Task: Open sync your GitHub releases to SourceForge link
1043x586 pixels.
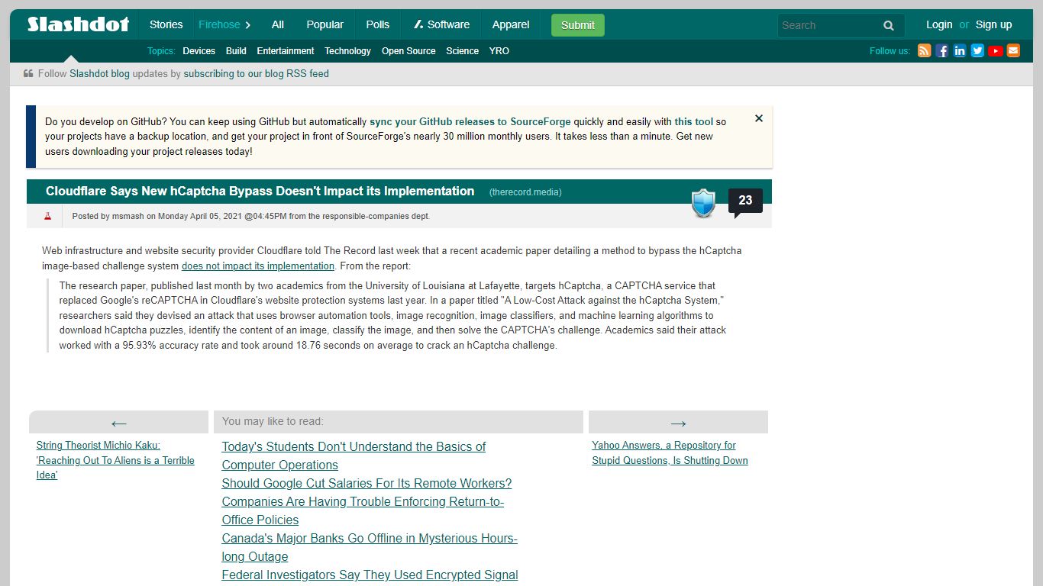Action: click(x=470, y=121)
